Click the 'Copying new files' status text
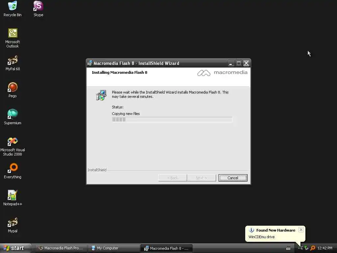 click(126, 114)
